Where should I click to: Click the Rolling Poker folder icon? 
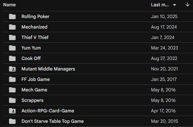click(12, 16)
